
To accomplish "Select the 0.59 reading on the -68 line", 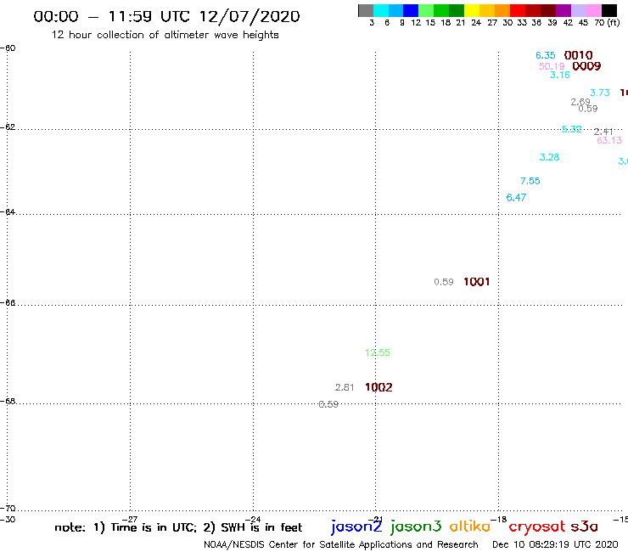I will [328, 404].
